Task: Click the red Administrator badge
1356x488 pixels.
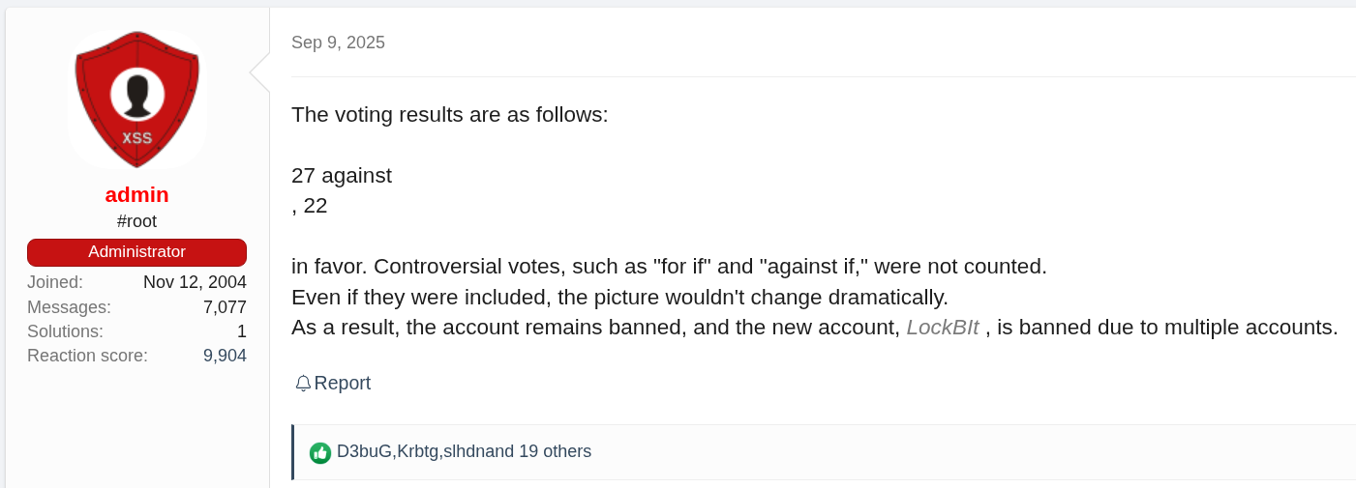Action: tap(136, 252)
